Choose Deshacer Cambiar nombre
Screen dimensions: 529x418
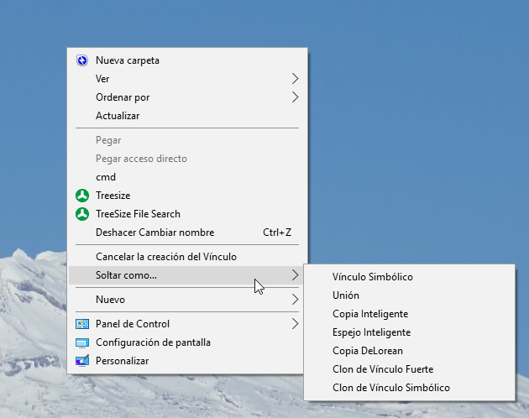tap(187, 233)
